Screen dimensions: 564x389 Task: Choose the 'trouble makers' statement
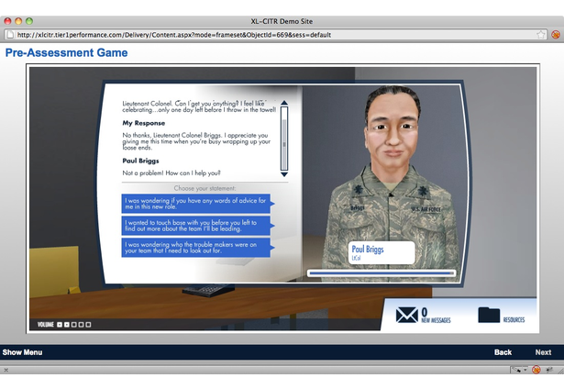click(x=198, y=248)
